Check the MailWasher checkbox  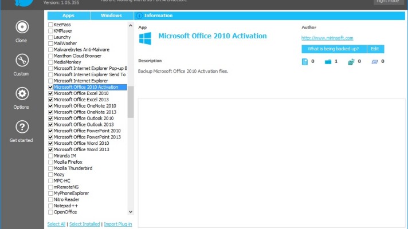pos(50,44)
